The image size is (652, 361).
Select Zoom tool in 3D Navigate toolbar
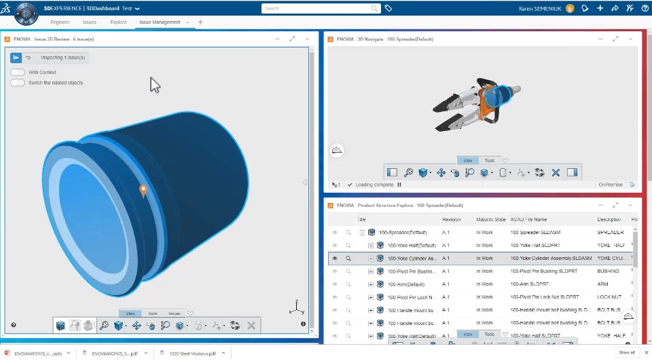(x=469, y=172)
